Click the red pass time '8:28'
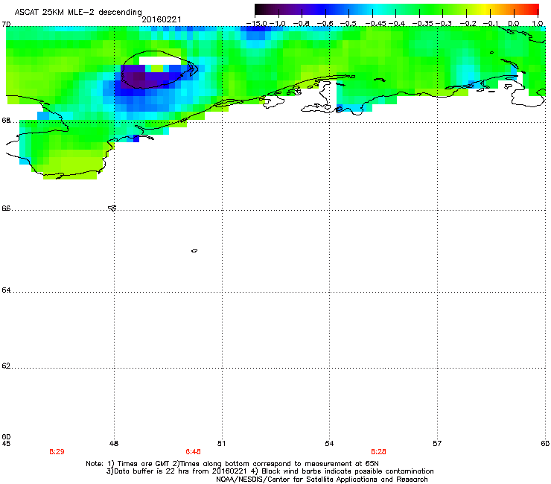 click(x=378, y=452)
